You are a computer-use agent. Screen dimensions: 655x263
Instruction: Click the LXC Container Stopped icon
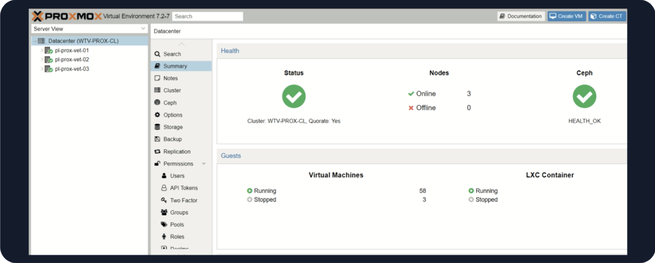tap(471, 200)
